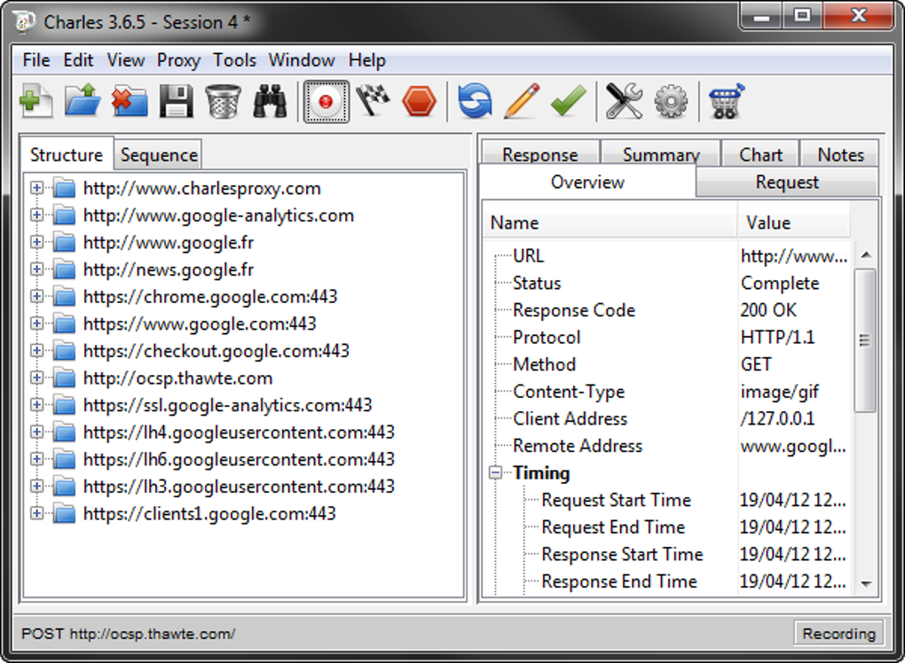Expand the www.google-analytics.com node
This screenshot has width=905, height=663.
pyautogui.click(x=37, y=215)
